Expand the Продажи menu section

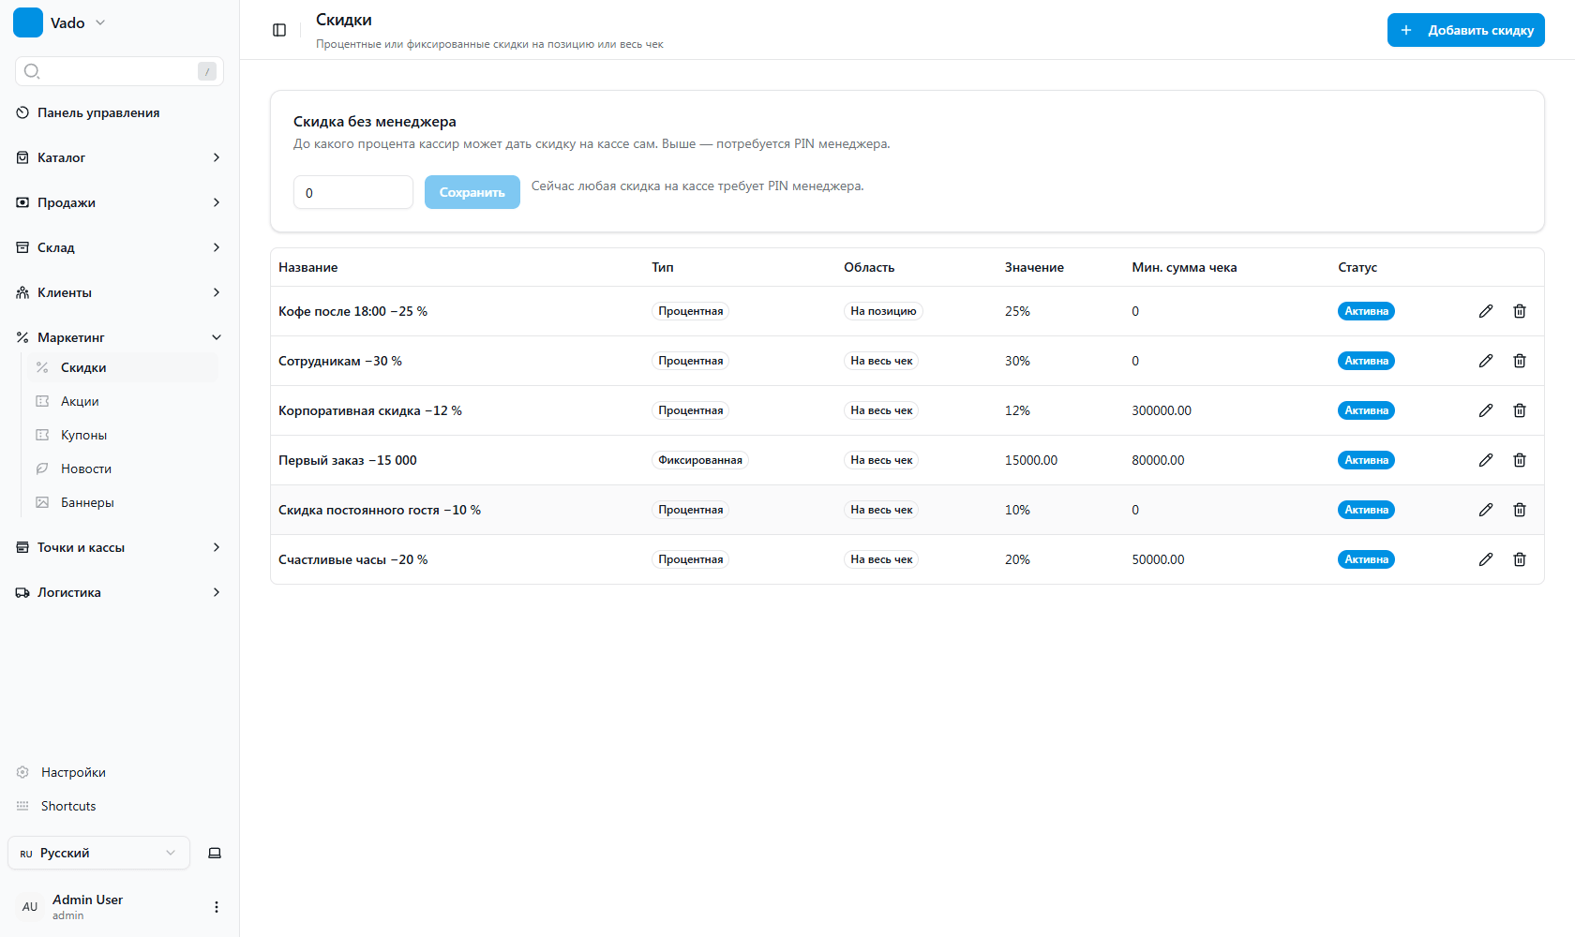pos(120,202)
